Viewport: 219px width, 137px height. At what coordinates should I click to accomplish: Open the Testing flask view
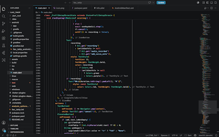click(4, 45)
